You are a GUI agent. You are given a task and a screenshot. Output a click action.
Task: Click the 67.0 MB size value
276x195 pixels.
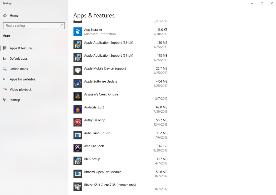coord(162,107)
